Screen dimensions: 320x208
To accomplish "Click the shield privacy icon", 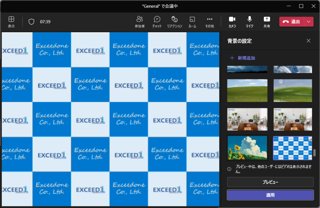I will click(x=31, y=22).
